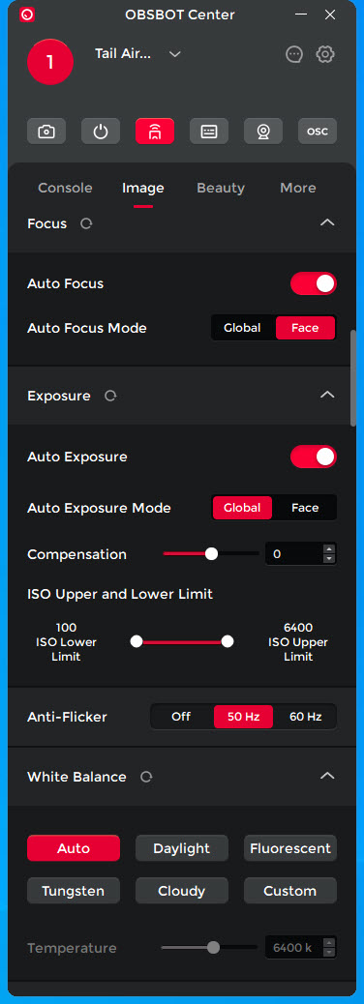This screenshot has height=1004, width=364.
Task: Reset Focus settings with refresh icon
Action: coord(86,224)
